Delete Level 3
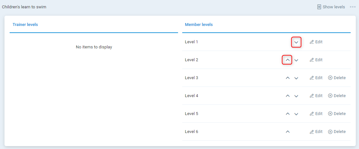 click(x=337, y=78)
